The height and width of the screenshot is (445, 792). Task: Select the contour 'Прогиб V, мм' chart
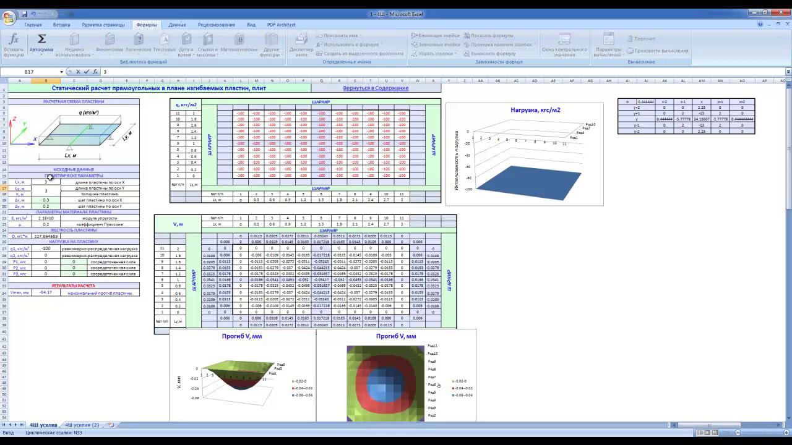click(396, 376)
